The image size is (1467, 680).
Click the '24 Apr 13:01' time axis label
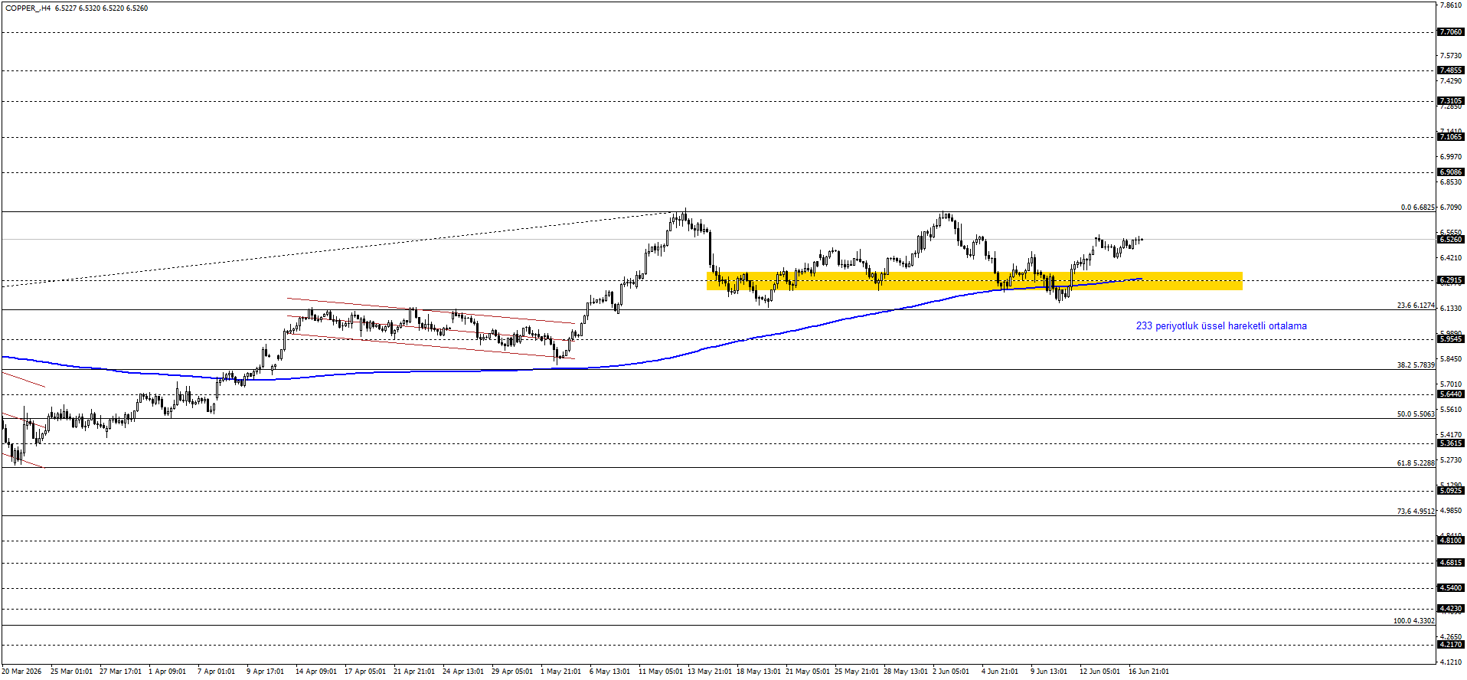[463, 672]
